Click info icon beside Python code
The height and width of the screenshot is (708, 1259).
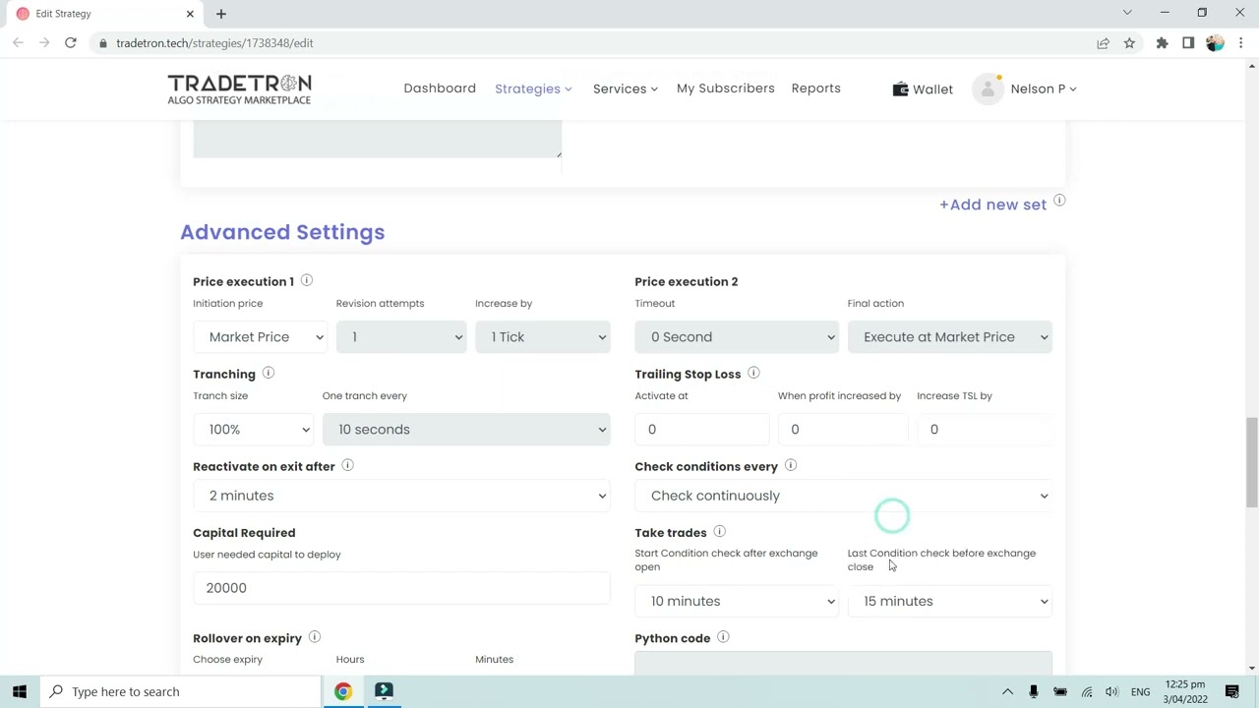[723, 637]
